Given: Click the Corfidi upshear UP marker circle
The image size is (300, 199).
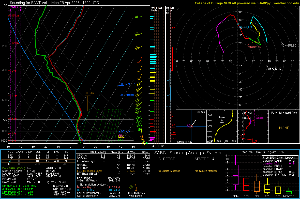Looking at the screenshot, I should pos(267,67).
